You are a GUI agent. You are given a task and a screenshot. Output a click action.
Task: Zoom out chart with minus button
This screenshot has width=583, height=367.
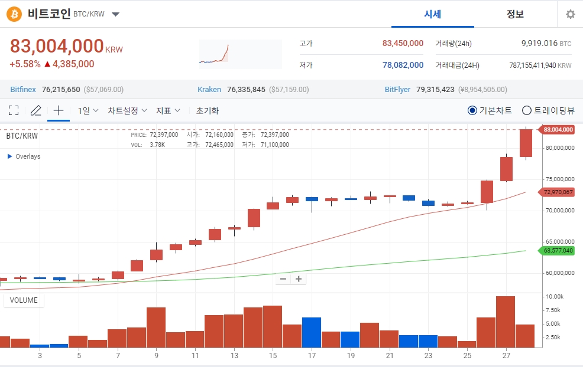[x=283, y=278]
